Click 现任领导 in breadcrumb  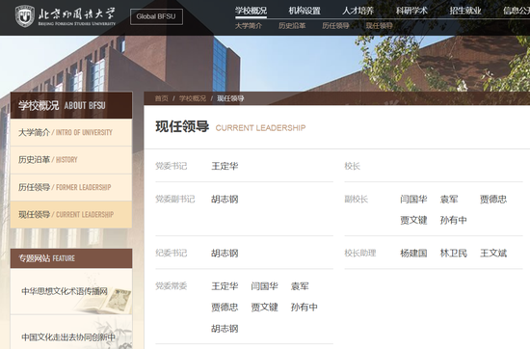[230, 98]
